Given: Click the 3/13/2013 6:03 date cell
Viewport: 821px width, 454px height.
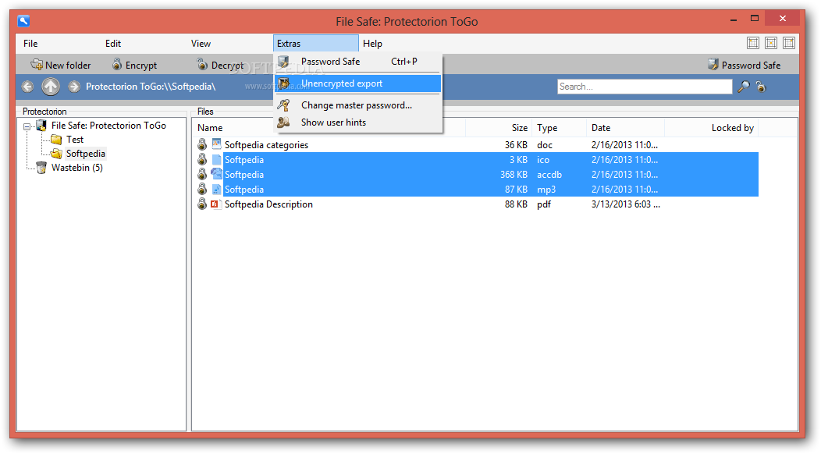Looking at the screenshot, I should point(626,204).
